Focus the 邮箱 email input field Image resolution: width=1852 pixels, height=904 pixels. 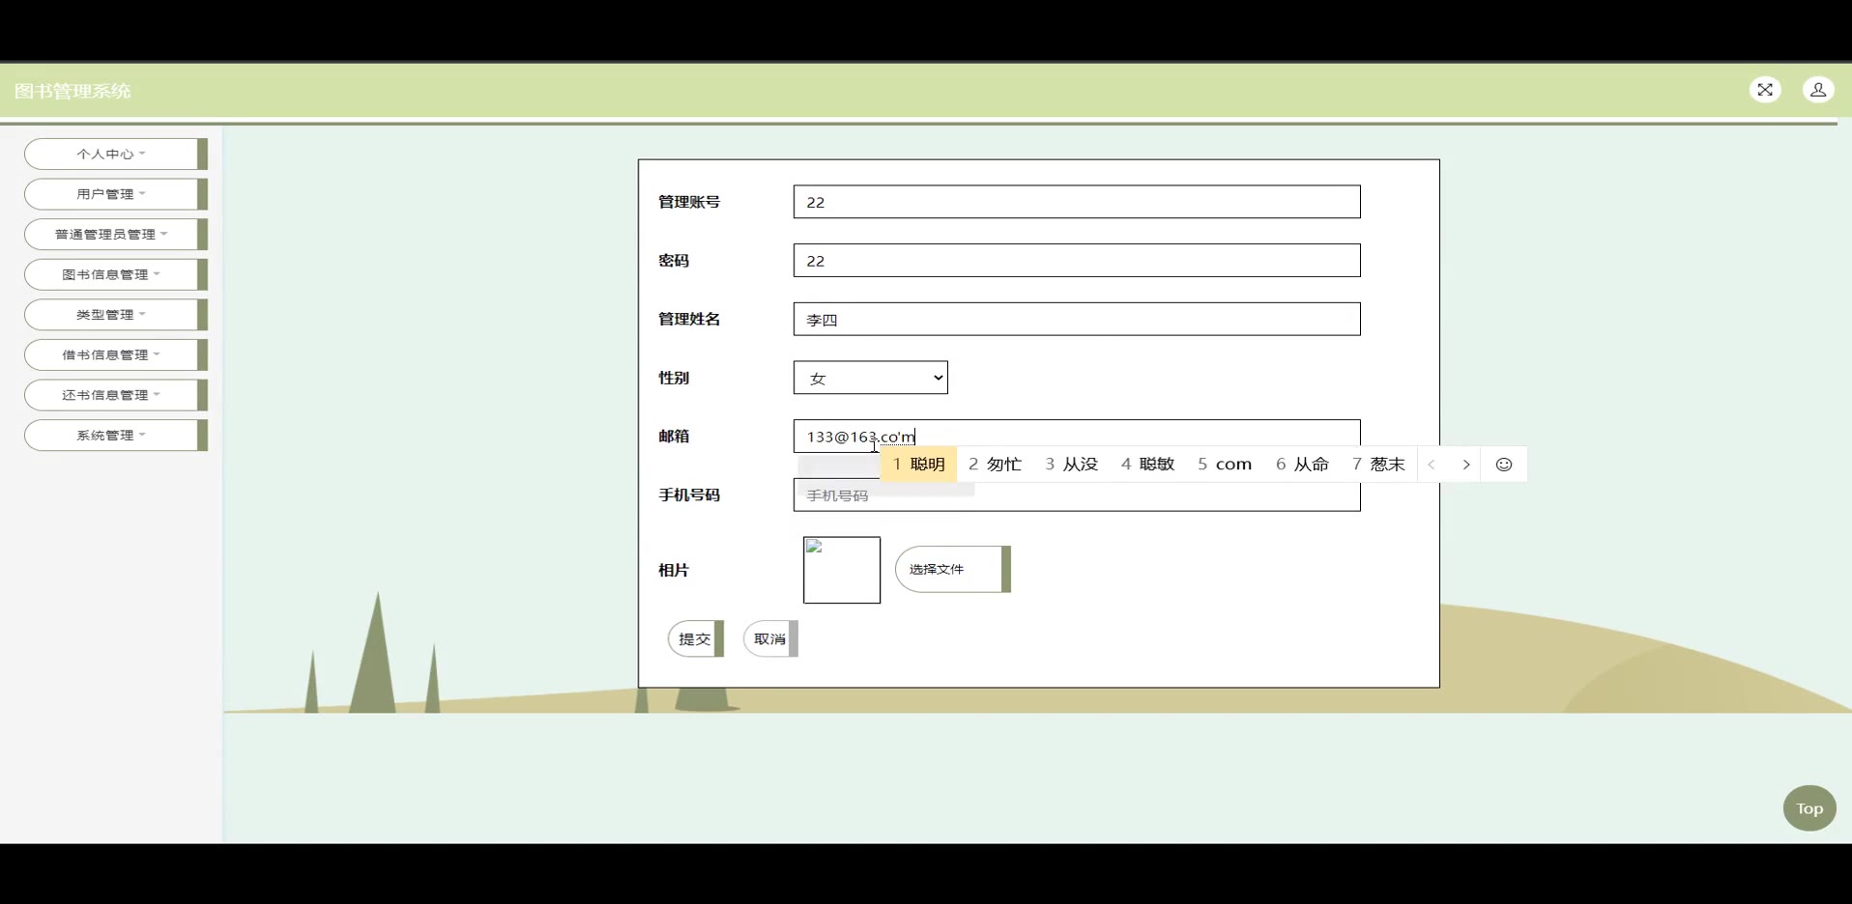pyautogui.click(x=1077, y=436)
